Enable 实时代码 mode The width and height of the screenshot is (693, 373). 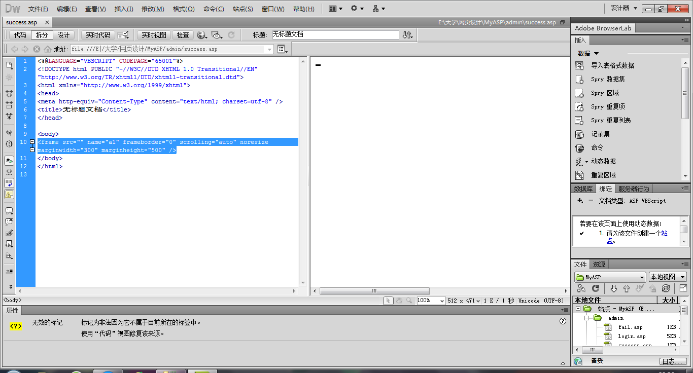tap(98, 35)
